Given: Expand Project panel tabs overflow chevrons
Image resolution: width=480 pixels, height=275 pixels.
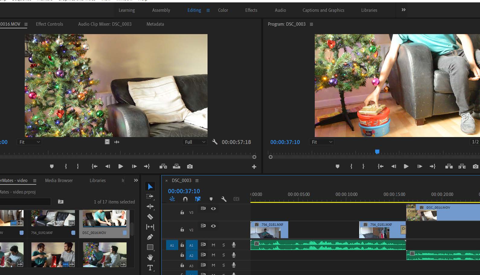Looking at the screenshot, I should 136,180.
